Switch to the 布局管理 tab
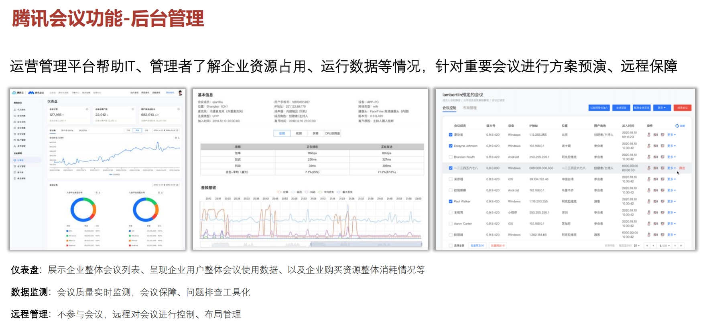The image size is (707, 334). click(x=469, y=108)
